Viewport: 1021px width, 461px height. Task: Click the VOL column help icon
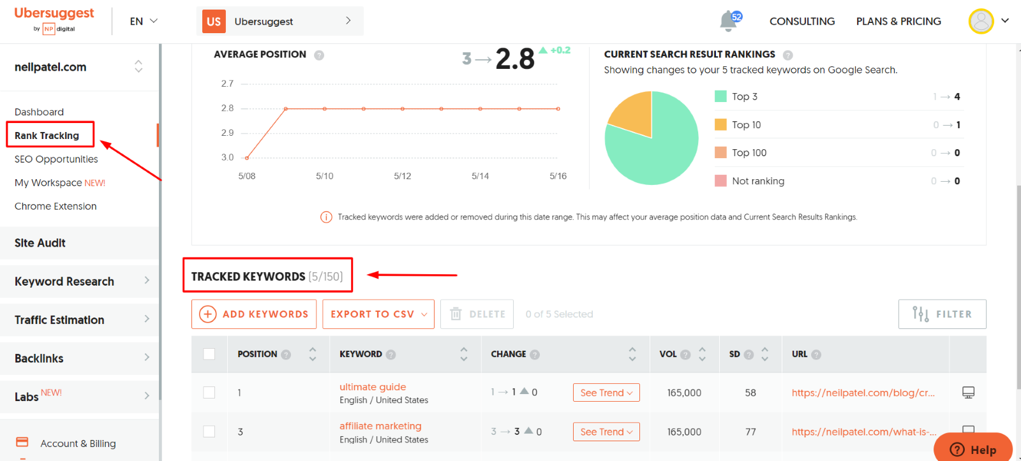pyautogui.click(x=685, y=355)
